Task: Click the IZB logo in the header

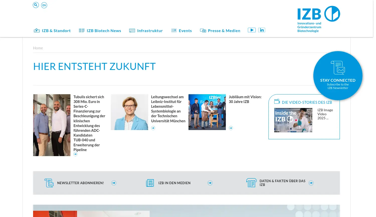Action: [x=318, y=18]
